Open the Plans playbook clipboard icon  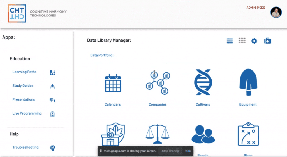point(248,134)
